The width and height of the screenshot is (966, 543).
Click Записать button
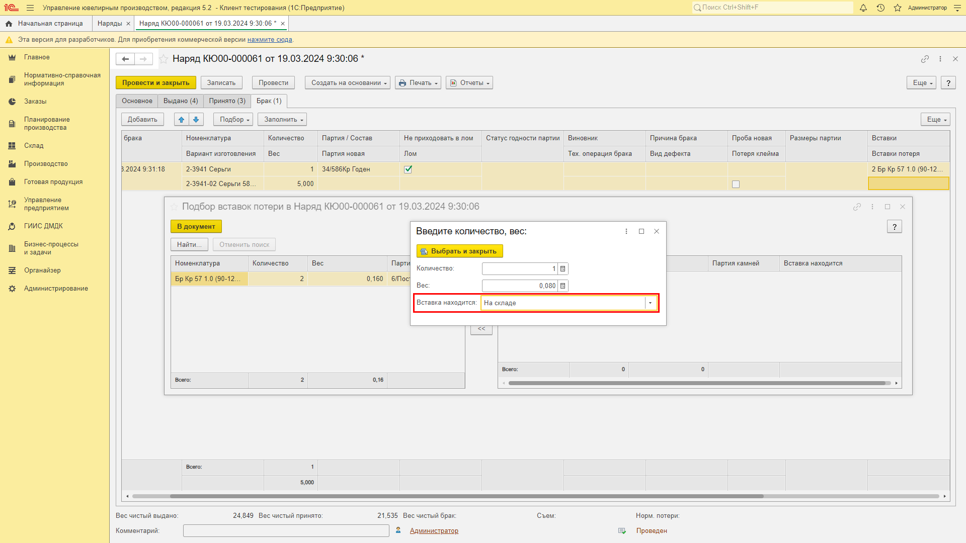click(x=221, y=83)
